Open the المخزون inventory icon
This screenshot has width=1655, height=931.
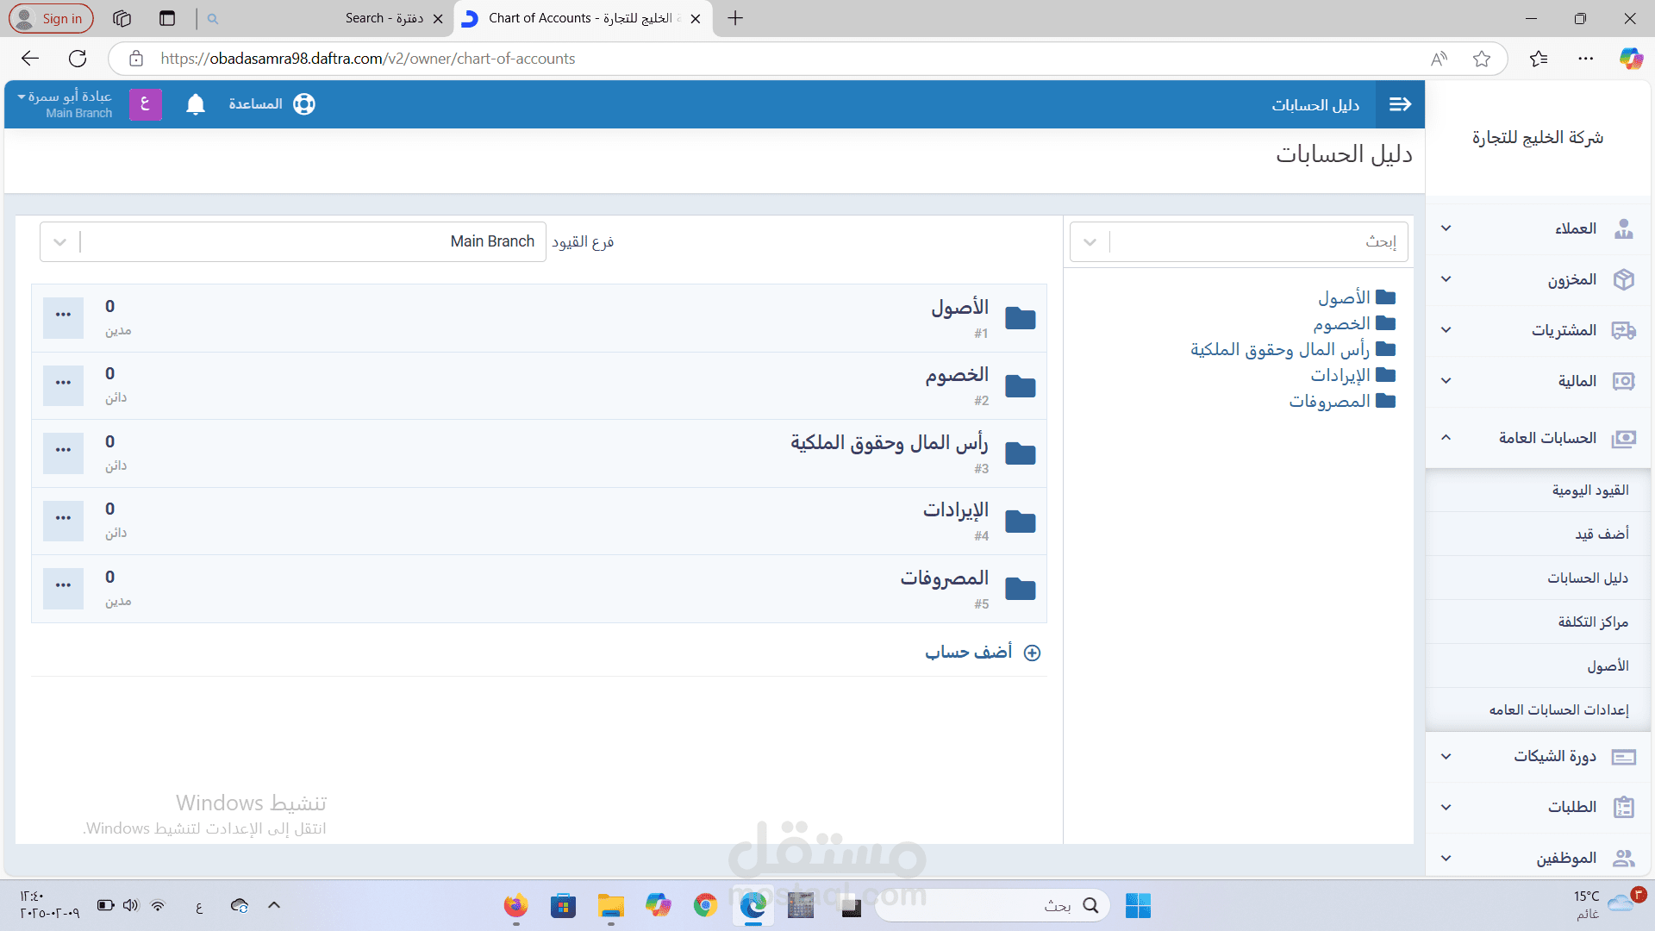1626,279
